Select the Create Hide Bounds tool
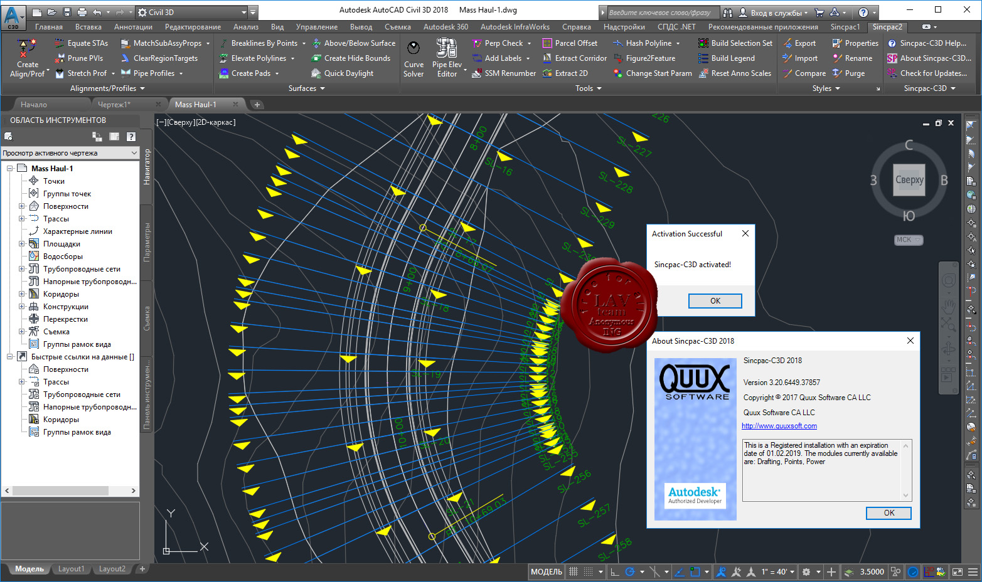982x582 pixels. click(x=351, y=58)
